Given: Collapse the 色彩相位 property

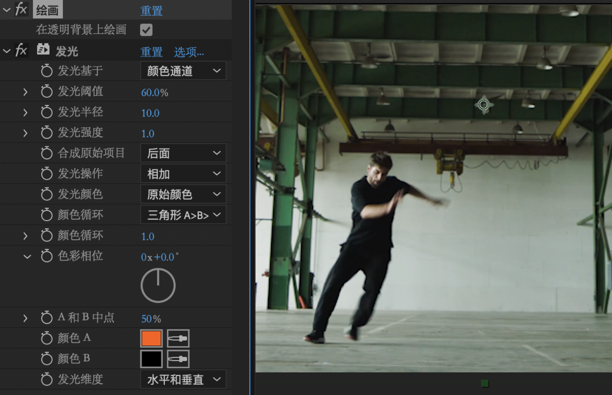Looking at the screenshot, I should pyautogui.click(x=27, y=257).
